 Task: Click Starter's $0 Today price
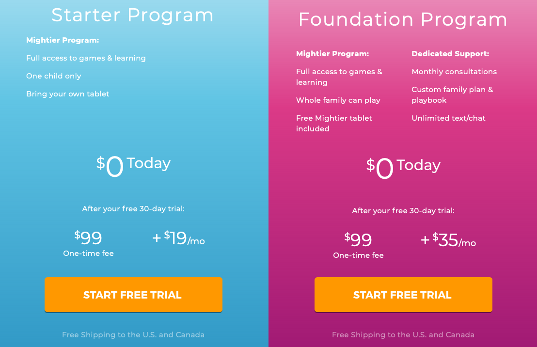pos(133,166)
